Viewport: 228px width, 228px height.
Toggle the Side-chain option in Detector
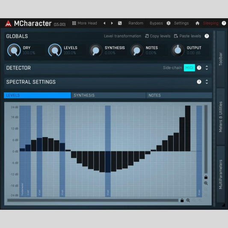pos(172,68)
